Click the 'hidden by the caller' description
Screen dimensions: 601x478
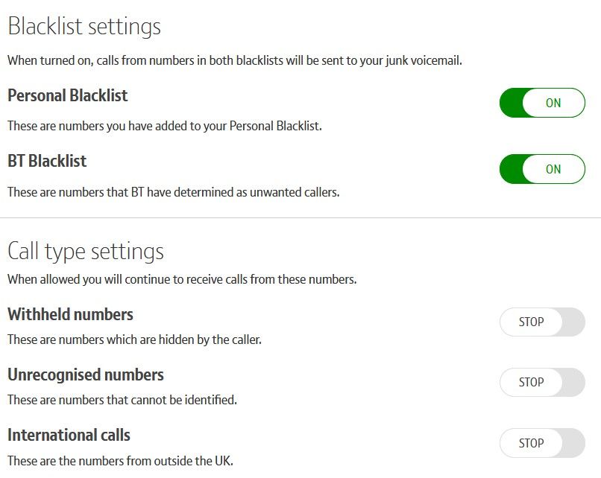tap(134, 340)
